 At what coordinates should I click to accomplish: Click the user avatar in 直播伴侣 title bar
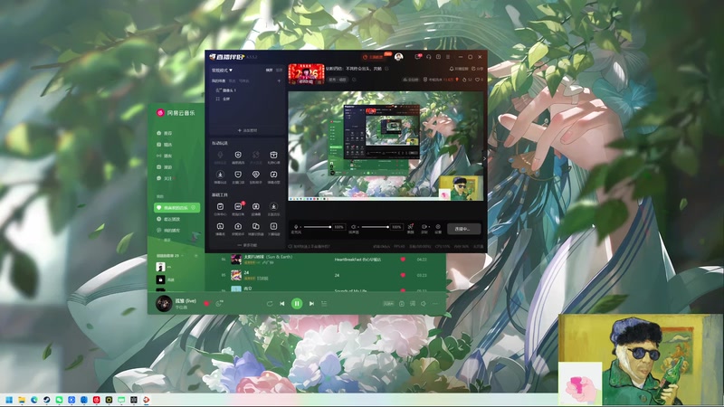(399, 57)
